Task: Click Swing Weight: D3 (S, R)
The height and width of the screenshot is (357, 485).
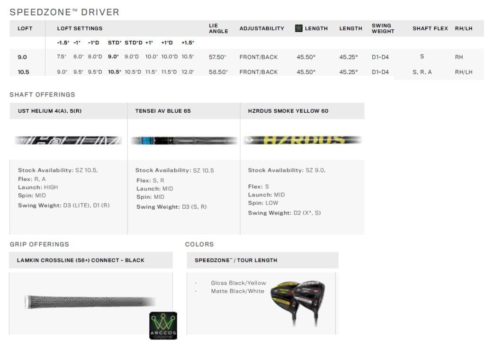Action: 171,207
